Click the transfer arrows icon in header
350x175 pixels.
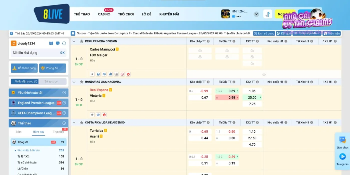267,14
